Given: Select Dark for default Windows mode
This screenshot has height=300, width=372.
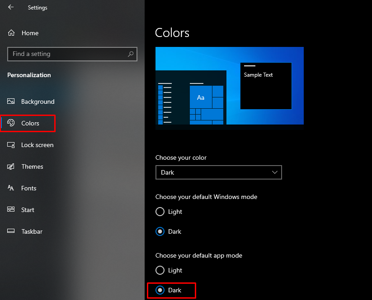Looking at the screenshot, I should 160,231.
